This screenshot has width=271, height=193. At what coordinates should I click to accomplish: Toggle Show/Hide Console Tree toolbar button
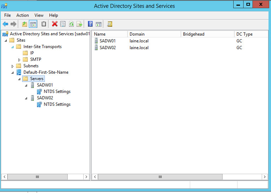click(33, 24)
